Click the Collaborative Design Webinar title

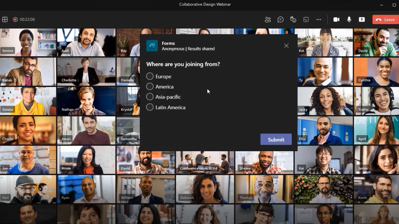tap(205, 4)
